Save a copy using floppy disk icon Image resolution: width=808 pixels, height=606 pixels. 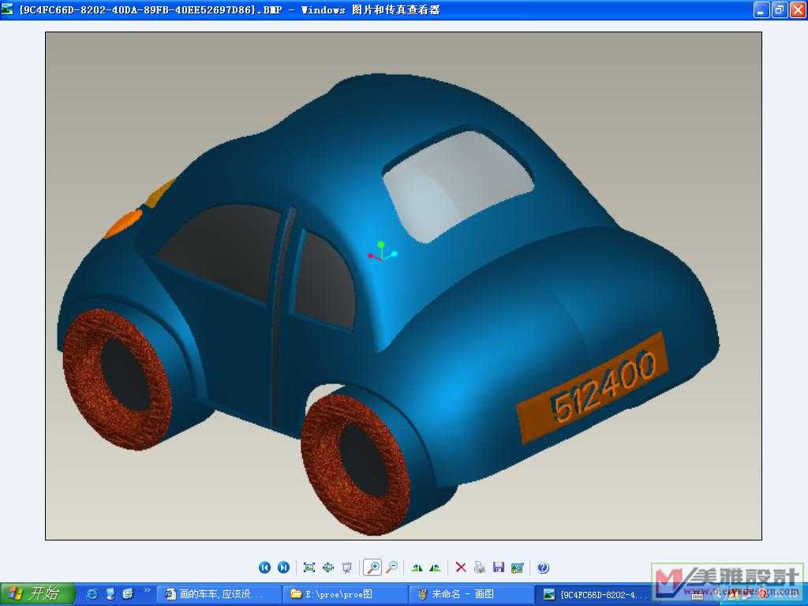499,567
